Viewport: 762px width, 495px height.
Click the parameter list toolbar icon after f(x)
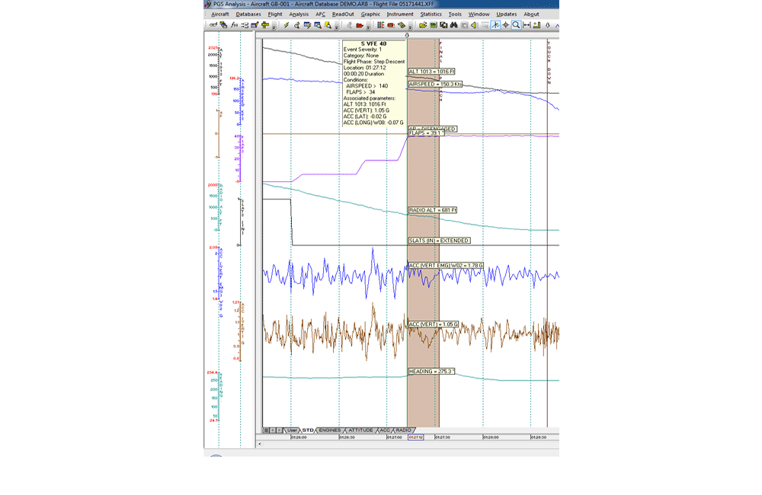point(245,25)
